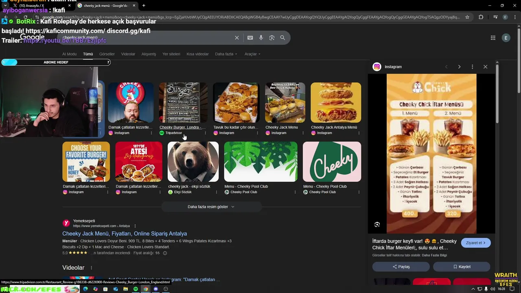Click the Cheeky Chick İftar Menüsü preview image

(431, 153)
